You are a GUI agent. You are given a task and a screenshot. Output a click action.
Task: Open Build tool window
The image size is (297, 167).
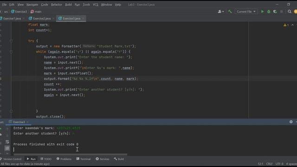[119, 159]
